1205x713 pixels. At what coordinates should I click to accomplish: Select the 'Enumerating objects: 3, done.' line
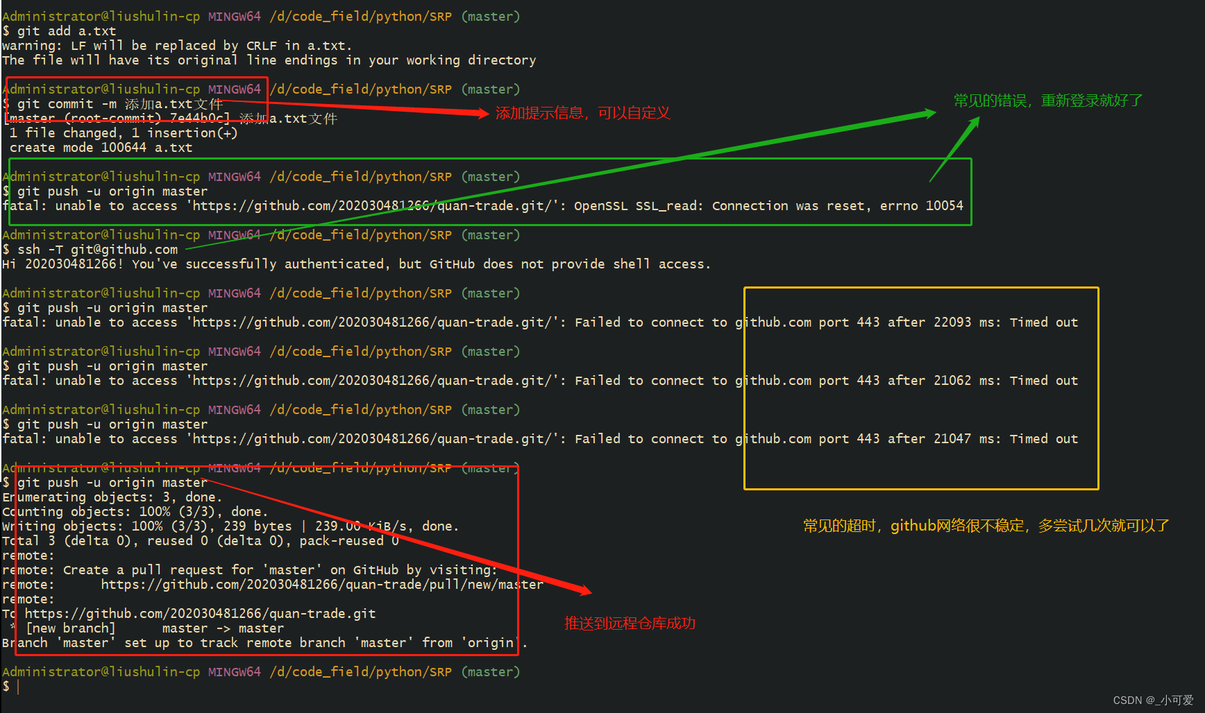(112, 497)
